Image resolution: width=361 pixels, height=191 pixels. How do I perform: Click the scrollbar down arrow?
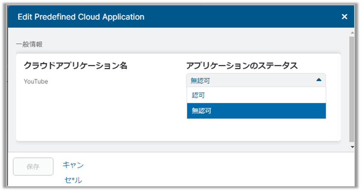[352, 147]
